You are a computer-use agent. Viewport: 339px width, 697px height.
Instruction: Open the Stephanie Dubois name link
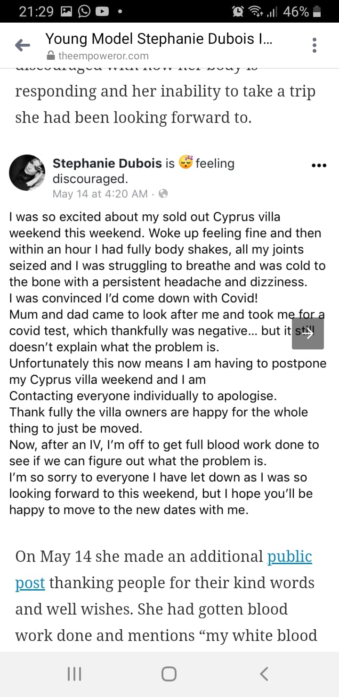click(x=107, y=163)
